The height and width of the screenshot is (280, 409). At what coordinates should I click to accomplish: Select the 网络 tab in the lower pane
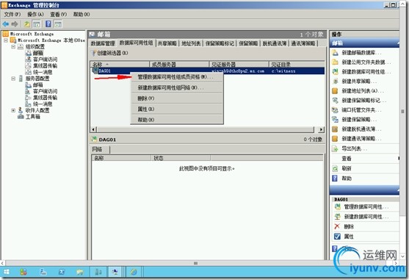[101, 149]
